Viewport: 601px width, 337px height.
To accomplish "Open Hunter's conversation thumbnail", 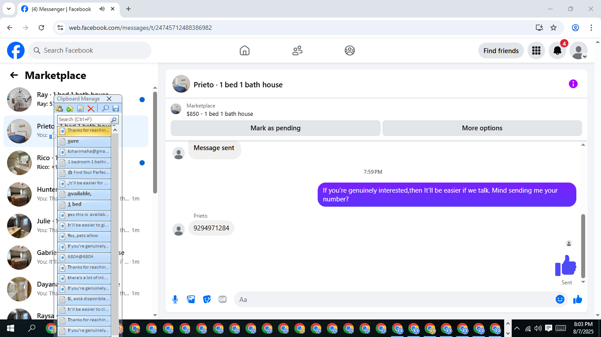I will [19, 194].
